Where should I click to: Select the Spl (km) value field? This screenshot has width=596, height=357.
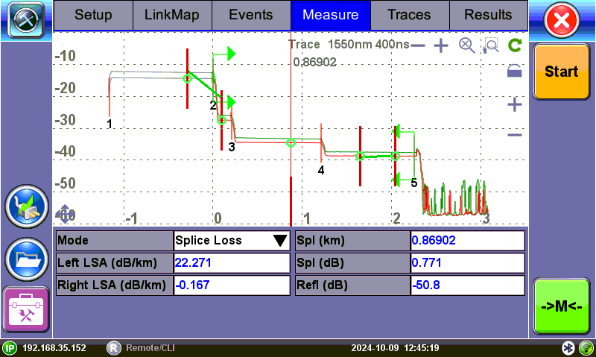pos(467,241)
